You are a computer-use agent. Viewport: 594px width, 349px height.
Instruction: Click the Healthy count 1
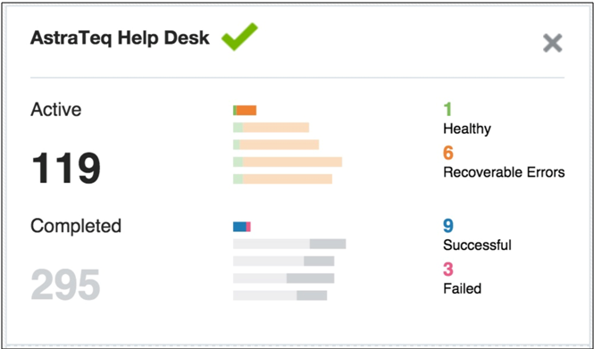click(x=448, y=110)
